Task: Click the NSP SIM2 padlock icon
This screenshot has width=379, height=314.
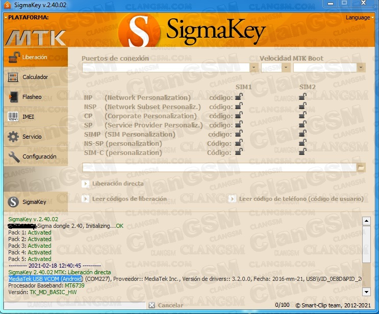Action: pyautogui.click(x=302, y=106)
